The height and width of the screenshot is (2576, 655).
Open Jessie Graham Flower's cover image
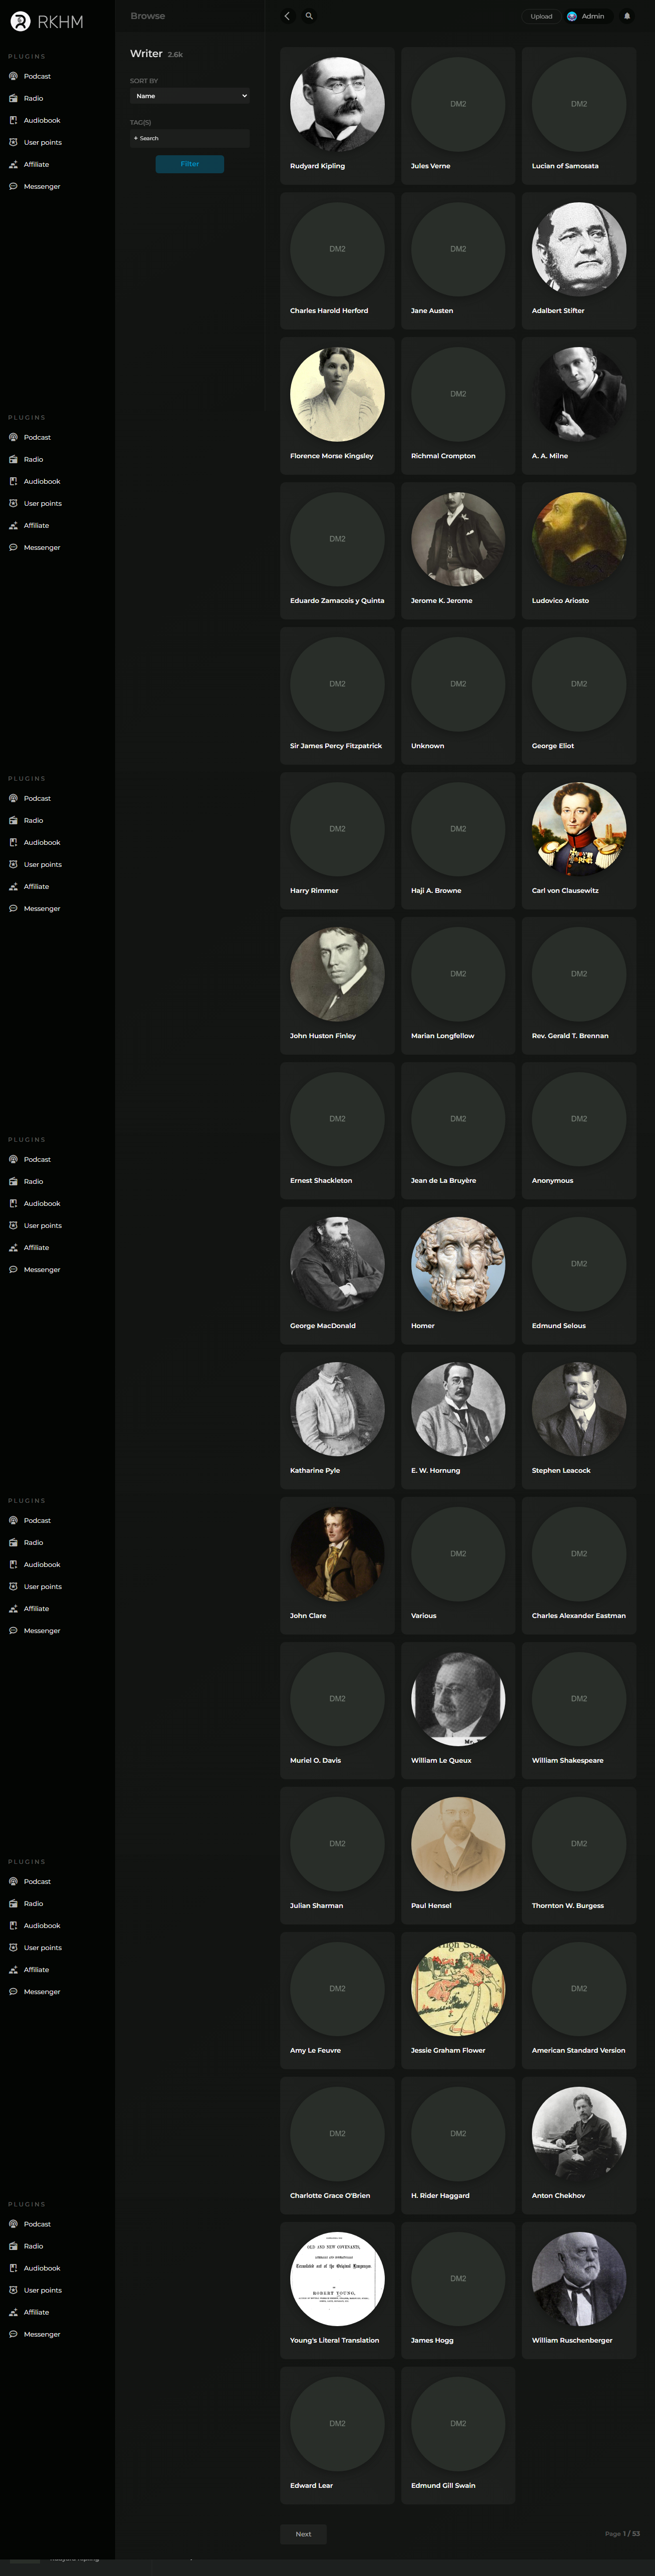pyautogui.click(x=458, y=1989)
